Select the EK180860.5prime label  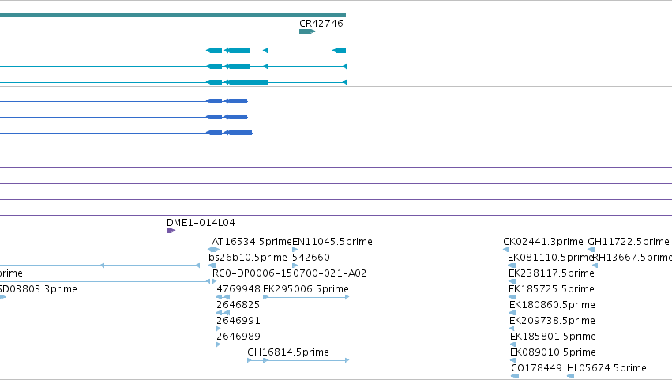(x=552, y=305)
